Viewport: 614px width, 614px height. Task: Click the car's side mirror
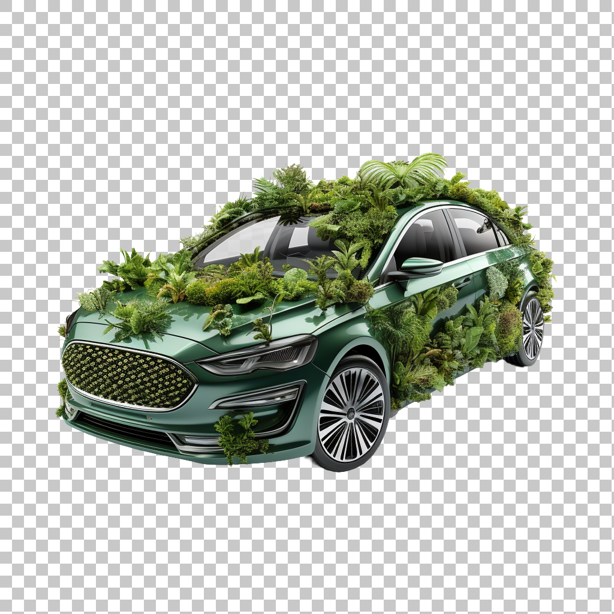(418, 268)
